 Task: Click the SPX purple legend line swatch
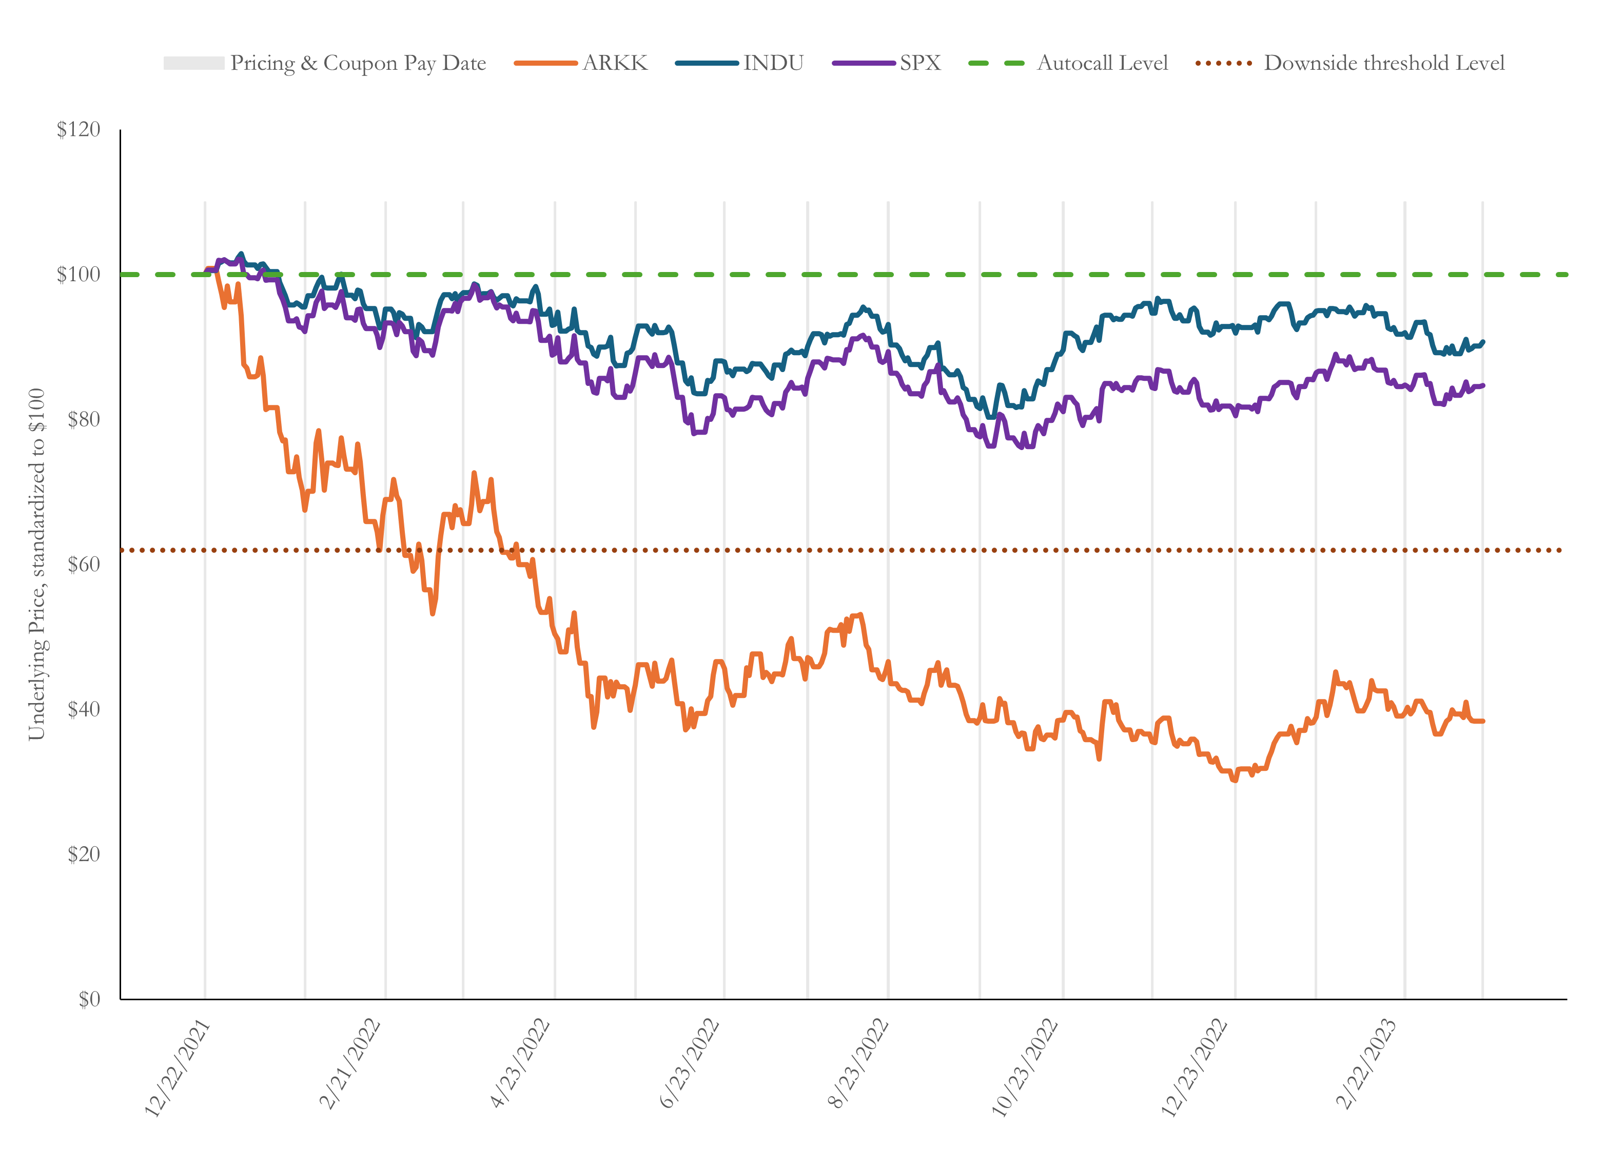tap(864, 63)
